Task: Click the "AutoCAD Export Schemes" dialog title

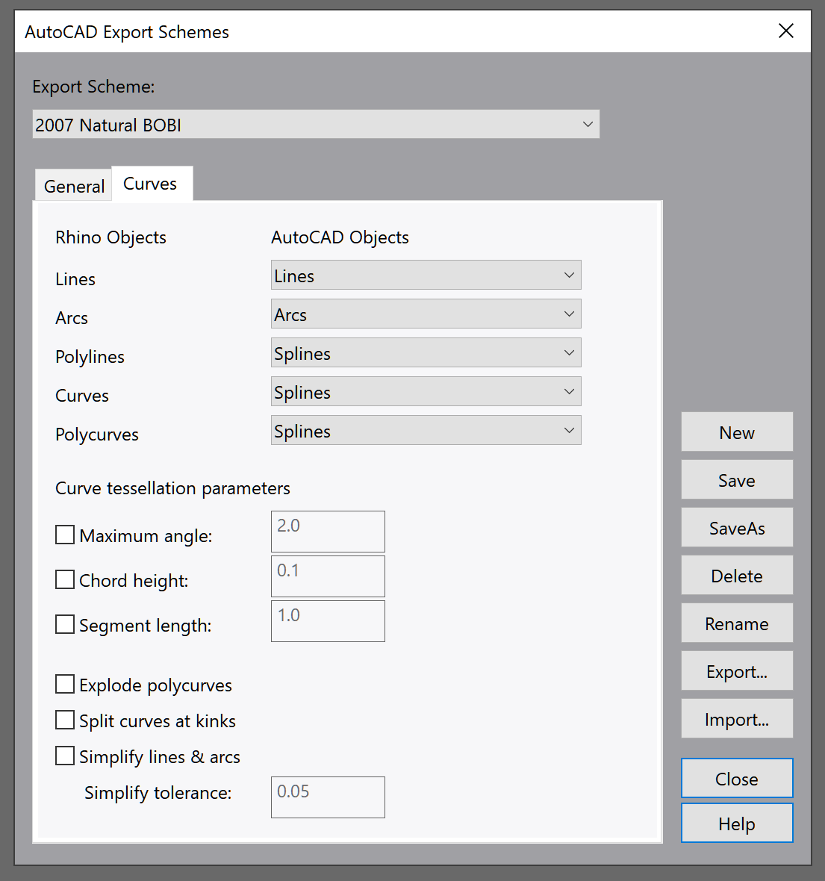Action: [x=127, y=32]
